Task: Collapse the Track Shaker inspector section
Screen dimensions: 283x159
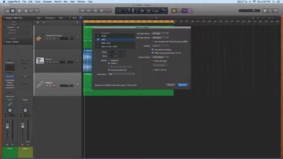Action: pos(5,42)
